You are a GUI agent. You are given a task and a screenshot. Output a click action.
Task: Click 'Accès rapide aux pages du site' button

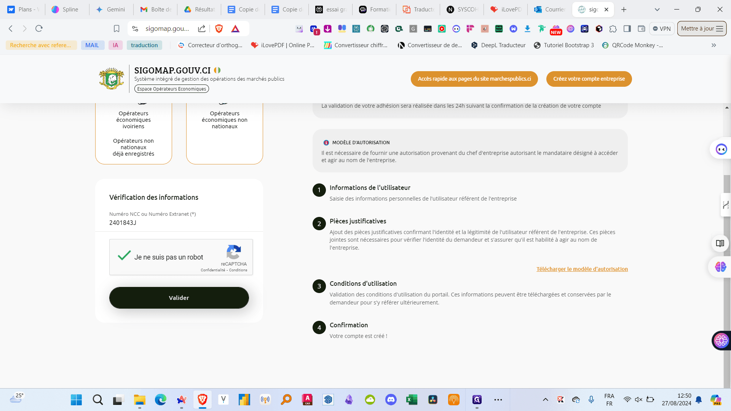[474, 79]
